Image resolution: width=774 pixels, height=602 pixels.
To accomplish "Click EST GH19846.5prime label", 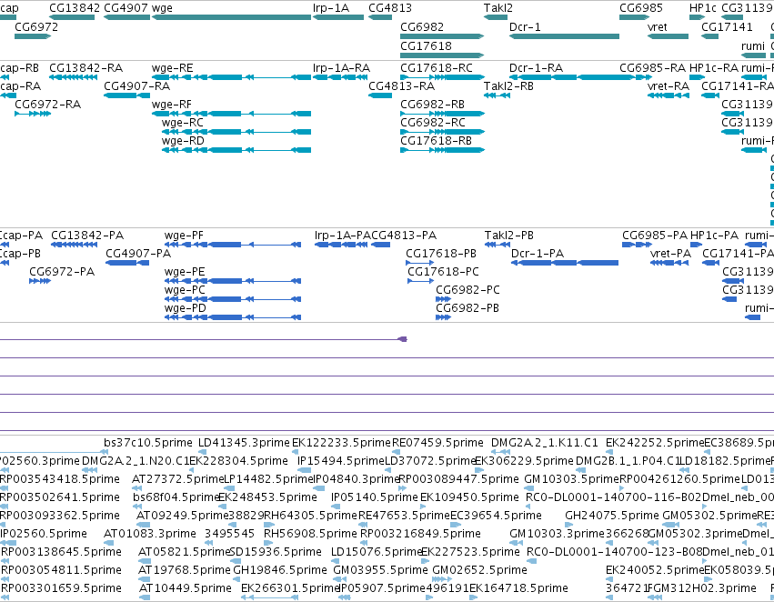I will tap(280, 570).
